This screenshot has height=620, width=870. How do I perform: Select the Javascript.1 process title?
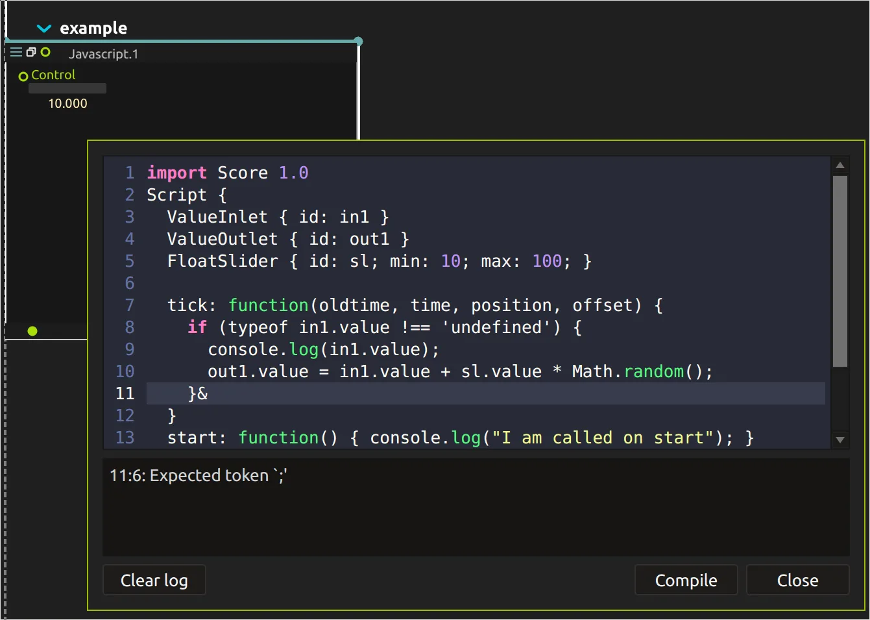coord(104,54)
